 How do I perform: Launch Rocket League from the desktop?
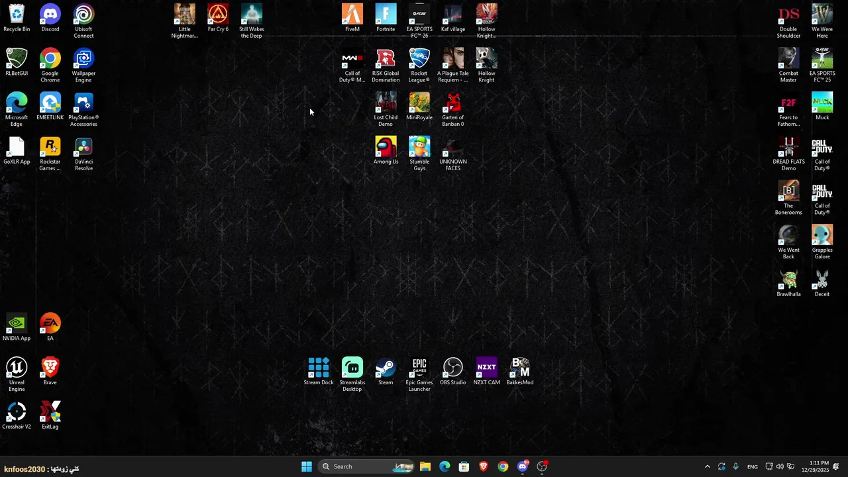tap(419, 66)
